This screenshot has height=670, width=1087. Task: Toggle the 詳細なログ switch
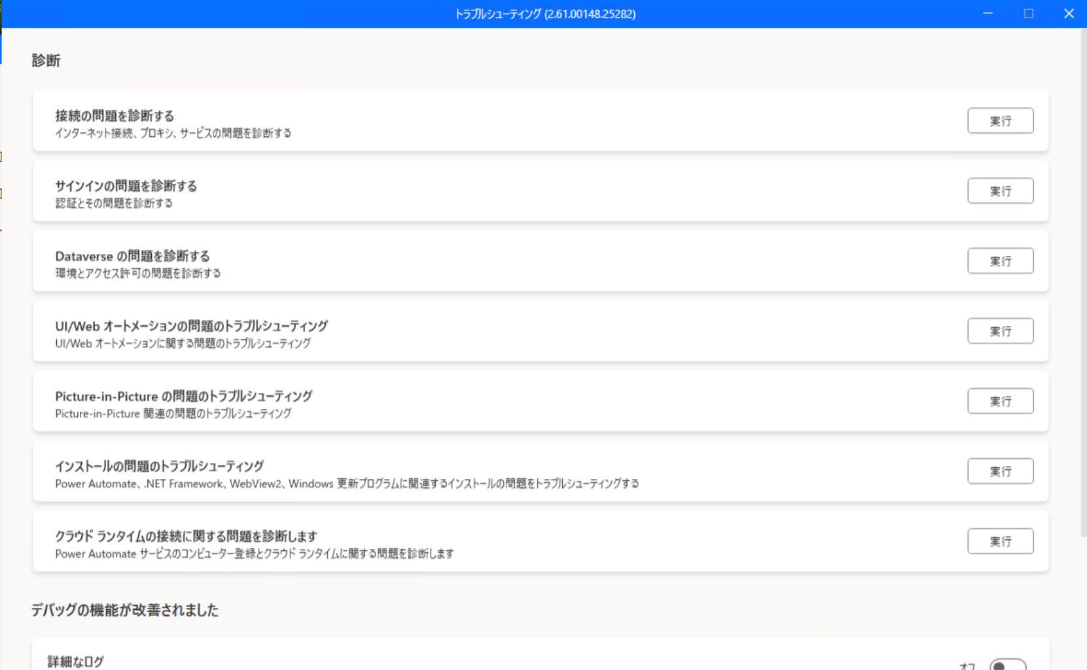1007,665
